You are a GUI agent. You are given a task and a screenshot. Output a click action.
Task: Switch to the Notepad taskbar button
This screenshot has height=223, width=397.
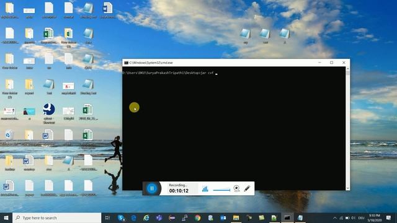pos(300,217)
